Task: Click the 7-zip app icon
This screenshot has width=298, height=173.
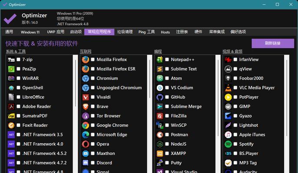Action: tap(11, 60)
